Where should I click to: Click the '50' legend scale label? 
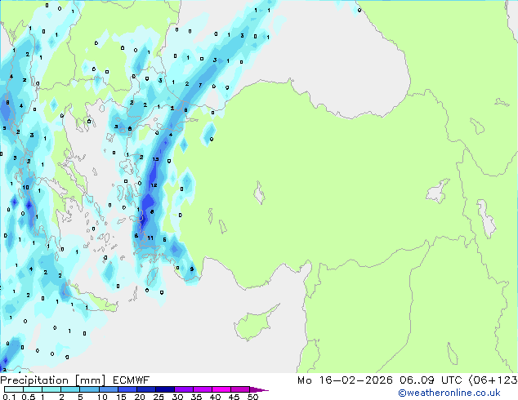tap(252, 397)
